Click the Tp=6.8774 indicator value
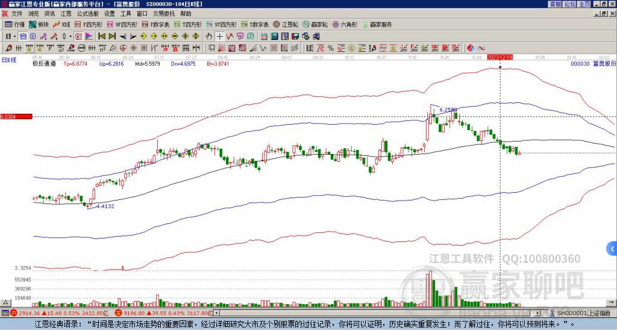617x330 pixels. 75,63
